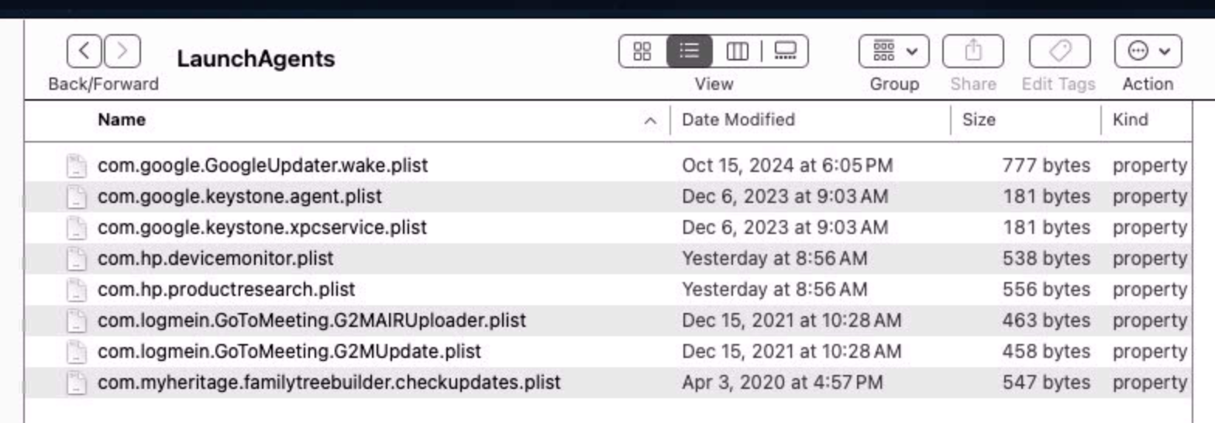1215x423 pixels.
Task: Sort by Date Modified column
Action: pos(738,120)
